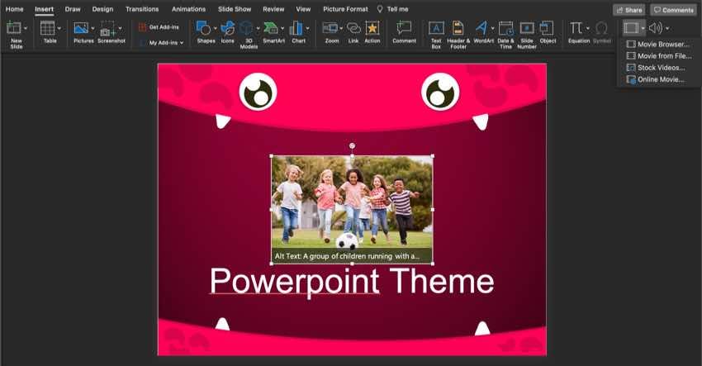Image resolution: width=702 pixels, height=366 pixels.
Task: Click the Share button
Action: [628, 9]
